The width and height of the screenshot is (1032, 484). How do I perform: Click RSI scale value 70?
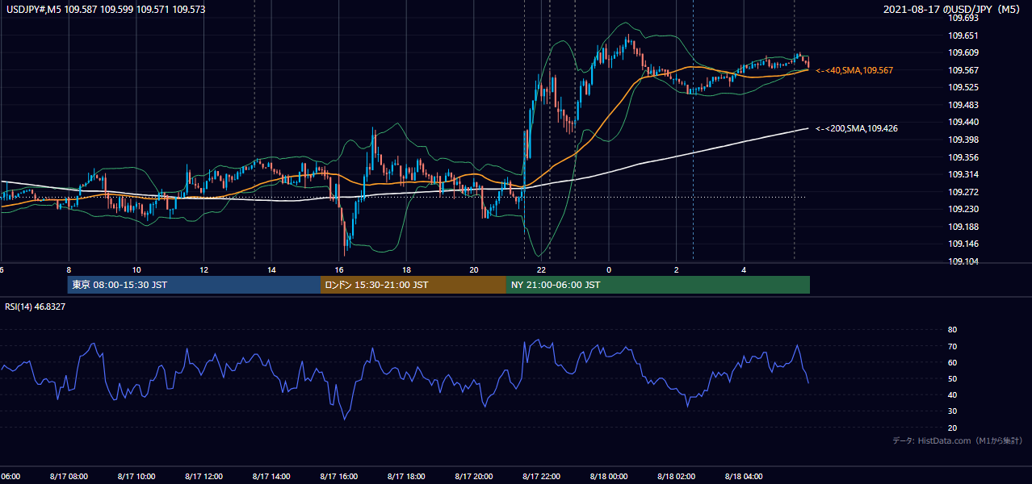952,346
